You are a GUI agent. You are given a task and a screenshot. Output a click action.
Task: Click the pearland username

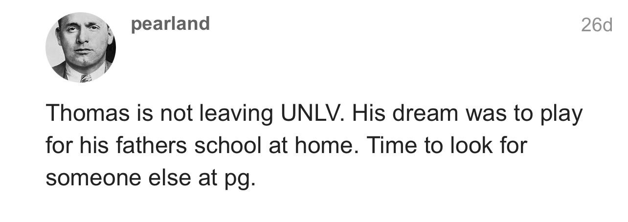(x=171, y=24)
